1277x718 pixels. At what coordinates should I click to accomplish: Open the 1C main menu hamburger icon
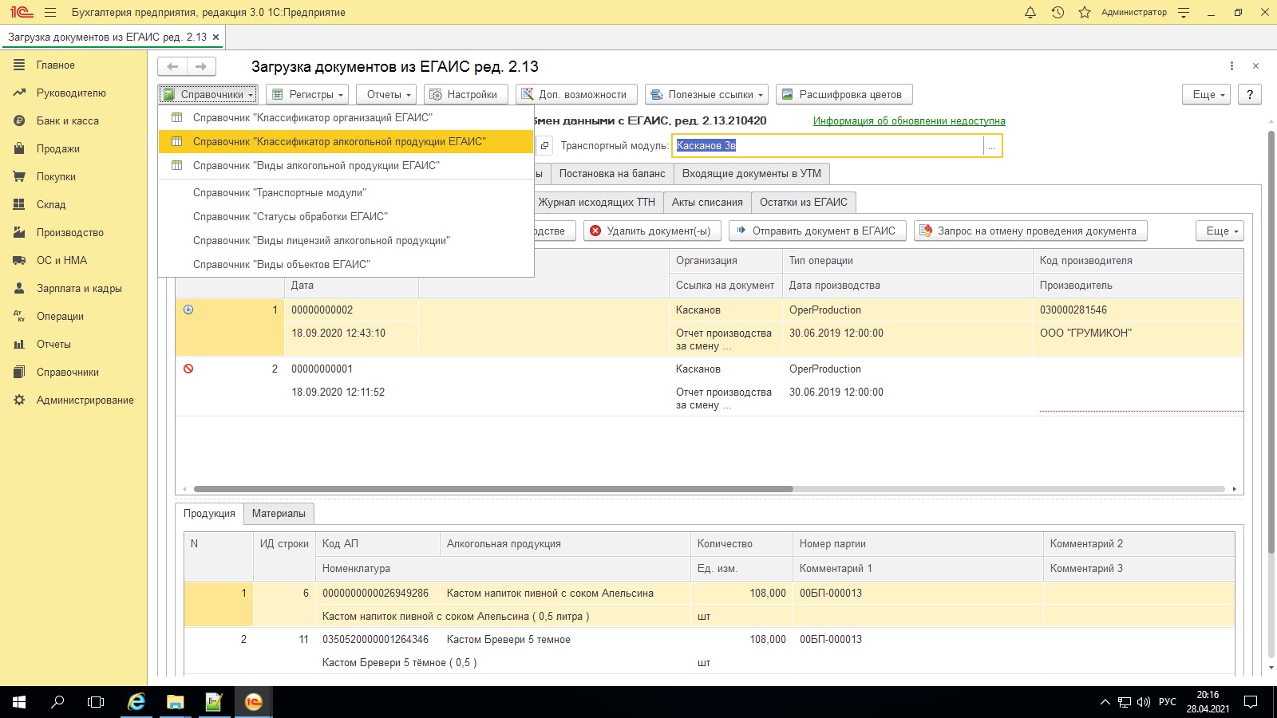click(x=50, y=12)
